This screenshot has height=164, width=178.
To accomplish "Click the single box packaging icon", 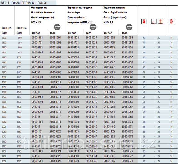I will [x=154, y=21].
